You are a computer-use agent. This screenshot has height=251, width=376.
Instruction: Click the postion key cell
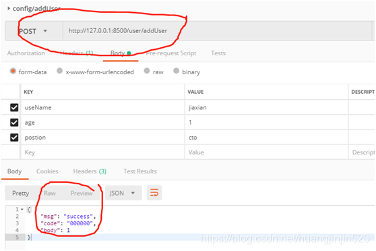coord(102,138)
